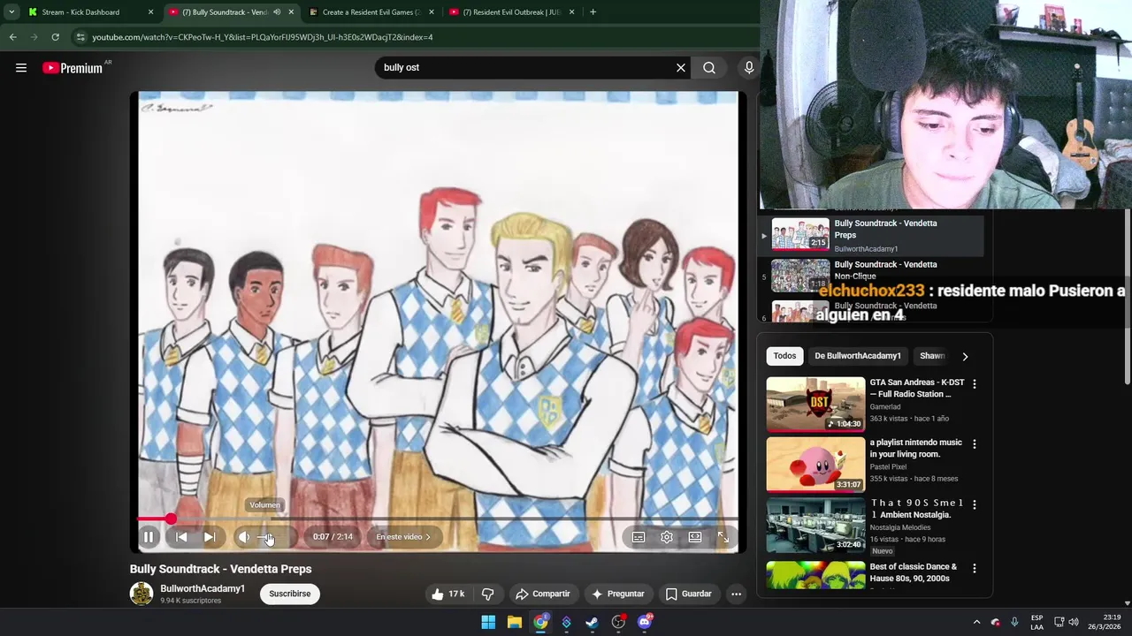Click the Compartir share button
1132x636 pixels.
[x=543, y=594]
